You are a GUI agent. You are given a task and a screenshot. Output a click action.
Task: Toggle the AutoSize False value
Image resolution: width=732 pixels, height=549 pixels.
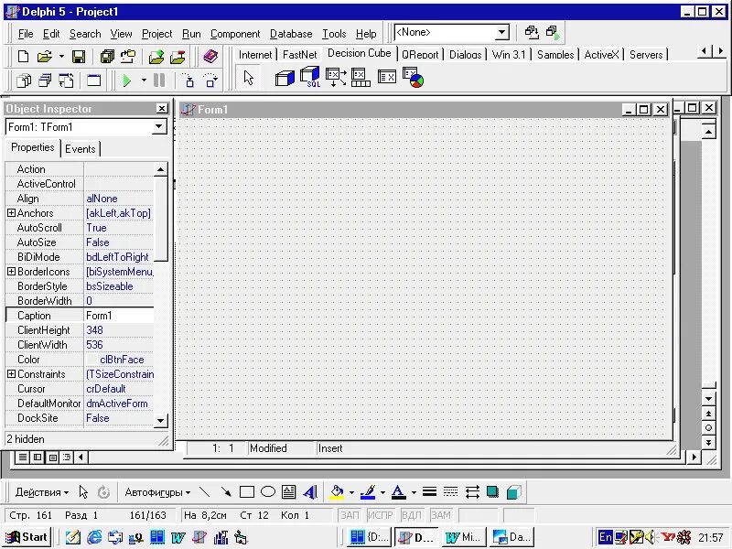tap(119, 242)
